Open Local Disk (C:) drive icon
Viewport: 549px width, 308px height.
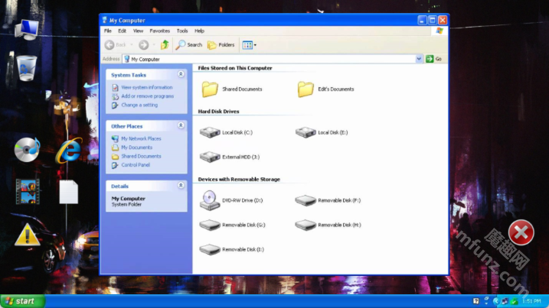click(209, 132)
